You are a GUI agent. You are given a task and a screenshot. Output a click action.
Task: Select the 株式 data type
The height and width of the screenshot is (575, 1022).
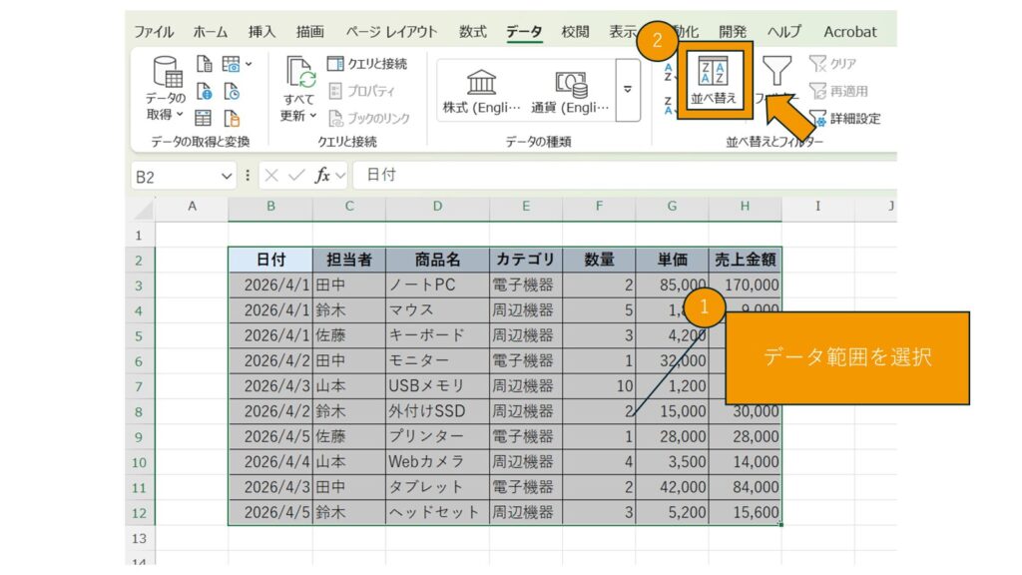(482, 91)
